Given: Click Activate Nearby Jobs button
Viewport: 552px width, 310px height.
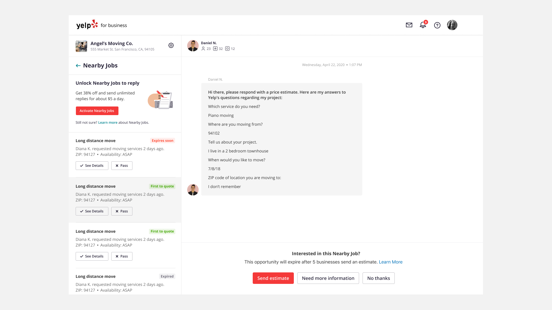Looking at the screenshot, I should [97, 111].
